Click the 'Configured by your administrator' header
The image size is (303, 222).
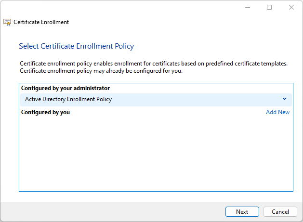pyautogui.click(x=66, y=88)
